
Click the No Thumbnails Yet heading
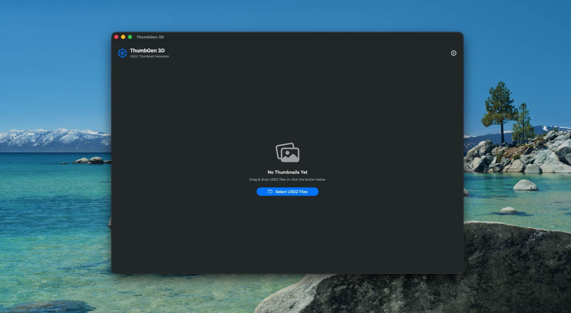point(287,172)
